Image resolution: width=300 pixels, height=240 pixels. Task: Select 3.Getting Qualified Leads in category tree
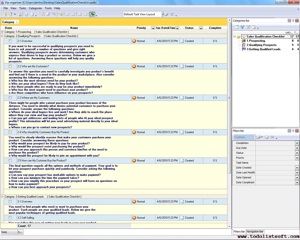point(264,49)
